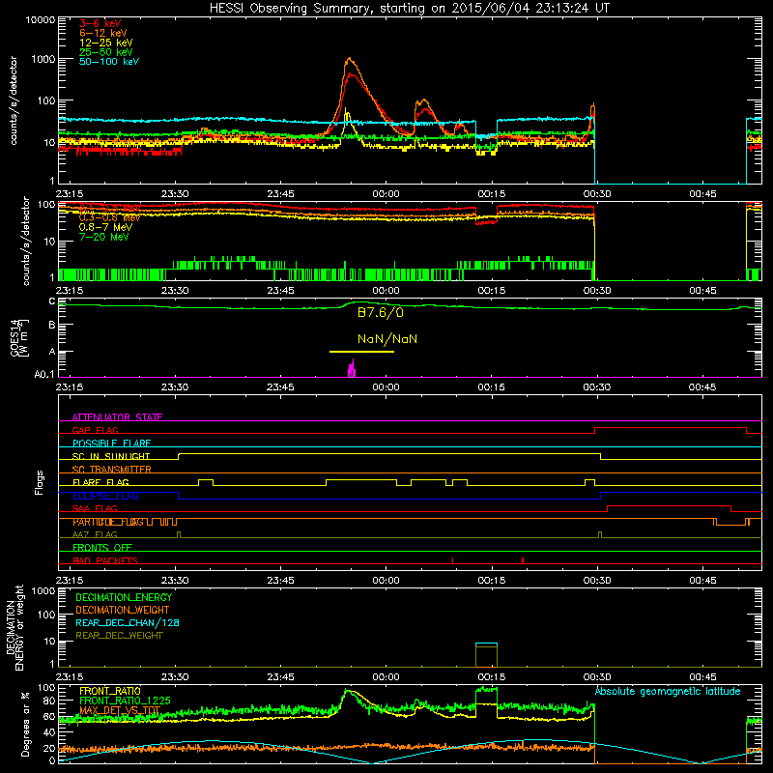The width and height of the screenshot is (773, 773).
Task: Select the BAD_PACKETS flag label
Action: pos(105,560)
